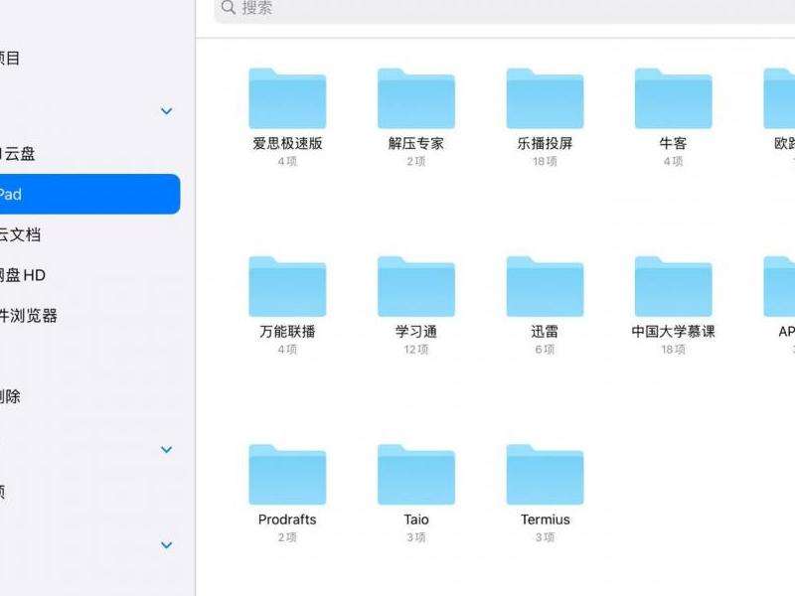Click the 2 项 count under Prodrafts

[287, 537]
